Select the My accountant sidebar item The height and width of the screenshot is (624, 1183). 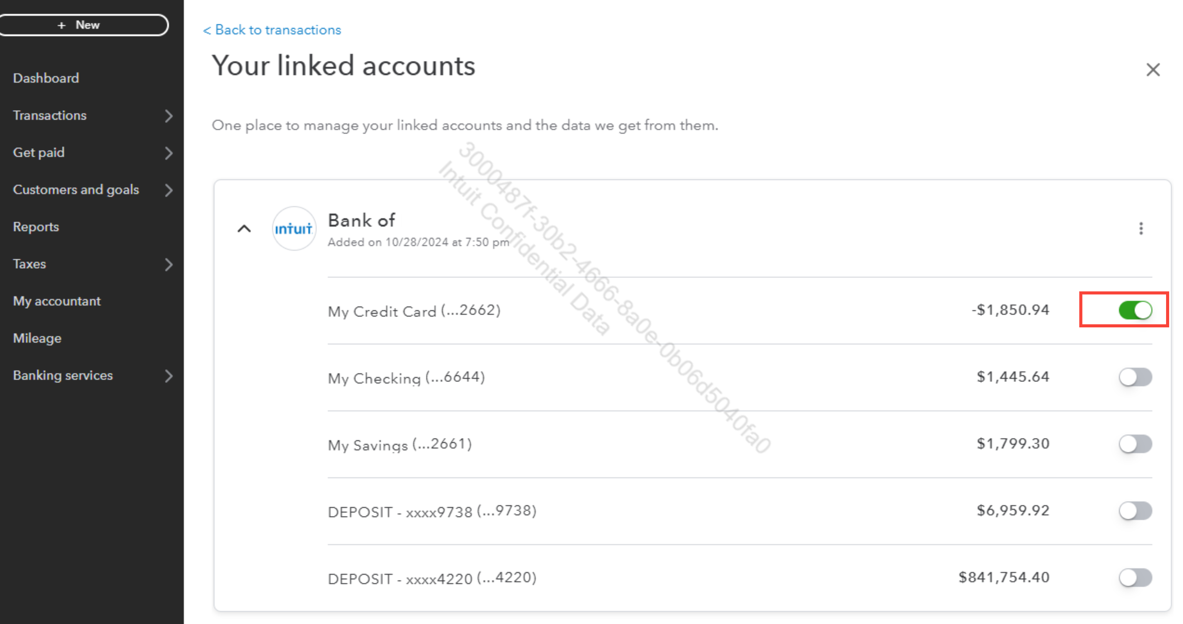(57, 301)
